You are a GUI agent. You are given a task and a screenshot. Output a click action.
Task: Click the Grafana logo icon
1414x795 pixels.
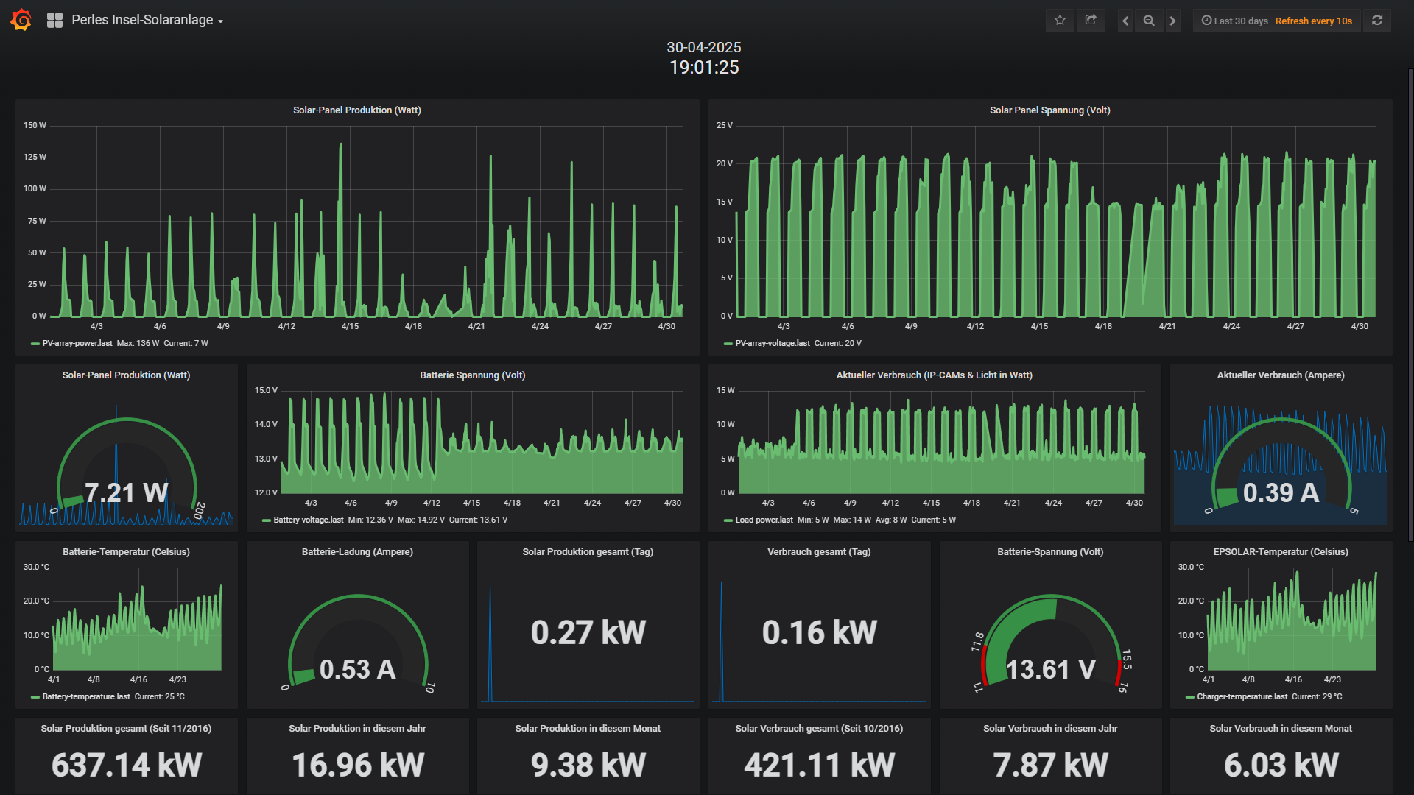(21, 20)
